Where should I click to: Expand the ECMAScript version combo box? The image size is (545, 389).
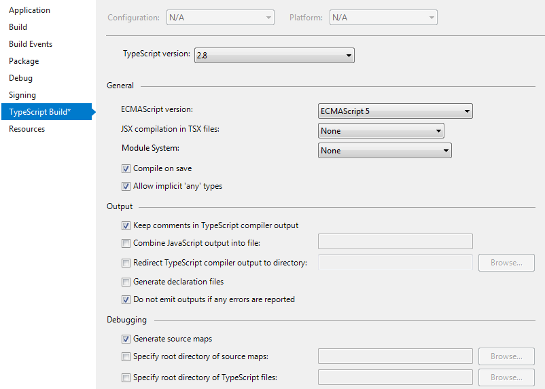[x=395, y=111]
